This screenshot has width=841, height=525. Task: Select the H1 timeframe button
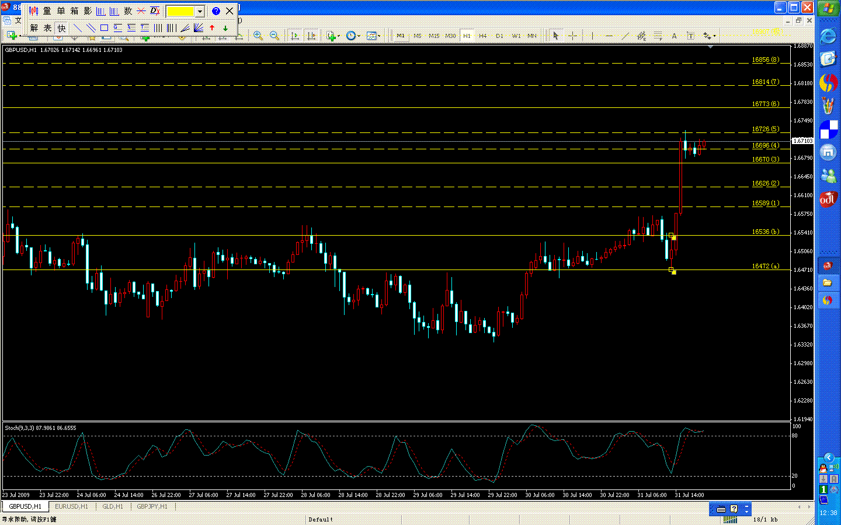(467, 36)
